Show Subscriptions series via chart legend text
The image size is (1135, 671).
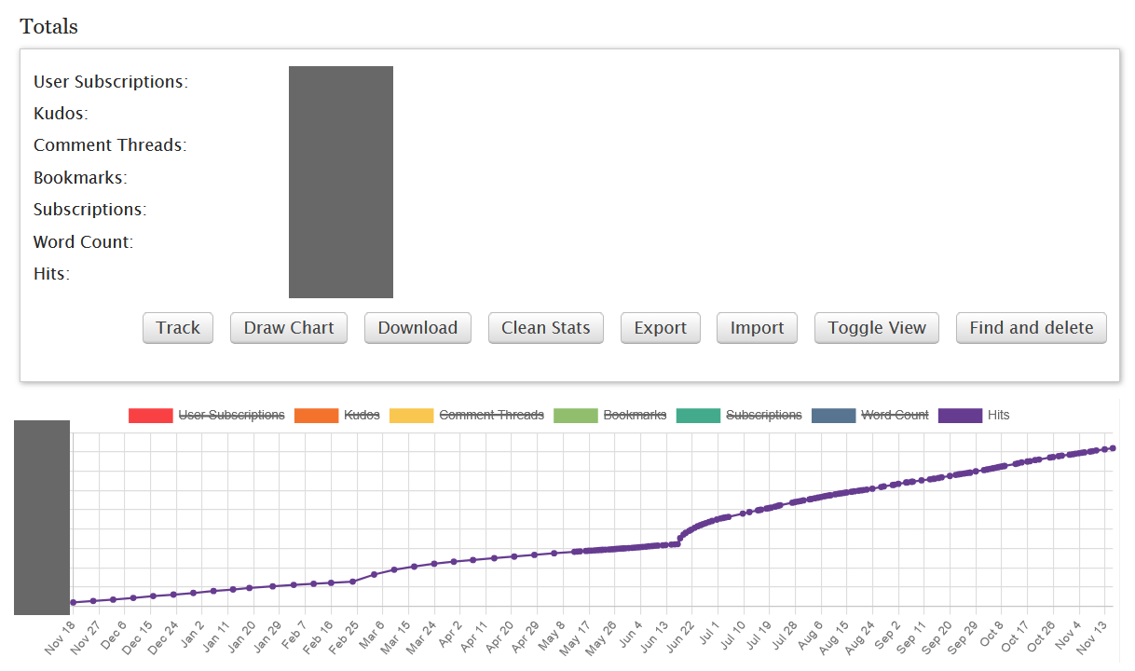coord(763,415)
